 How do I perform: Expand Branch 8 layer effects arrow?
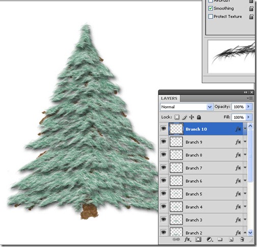click(245, 155)
